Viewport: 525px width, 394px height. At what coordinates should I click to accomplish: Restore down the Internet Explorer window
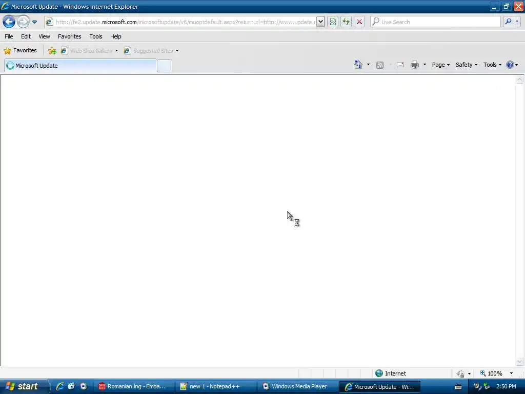[506, 6]
